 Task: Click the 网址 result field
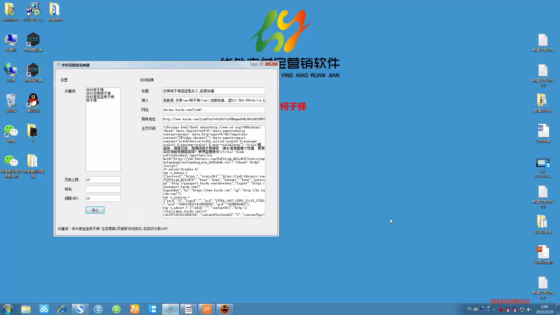[x=214, y=110]
